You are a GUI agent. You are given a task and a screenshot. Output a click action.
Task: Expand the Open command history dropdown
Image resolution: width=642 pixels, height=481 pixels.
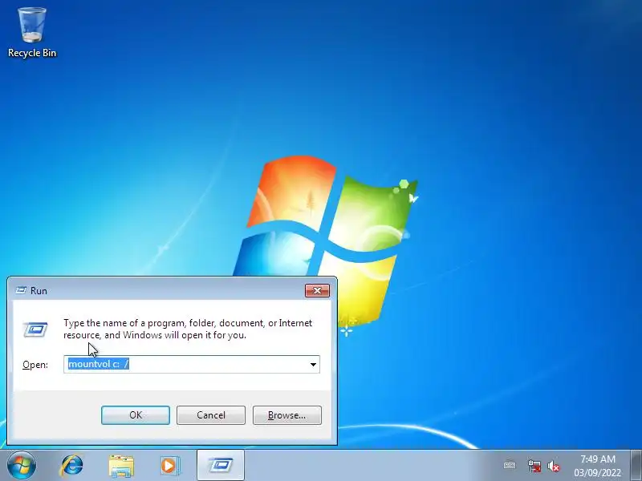(x=313, y=365)
